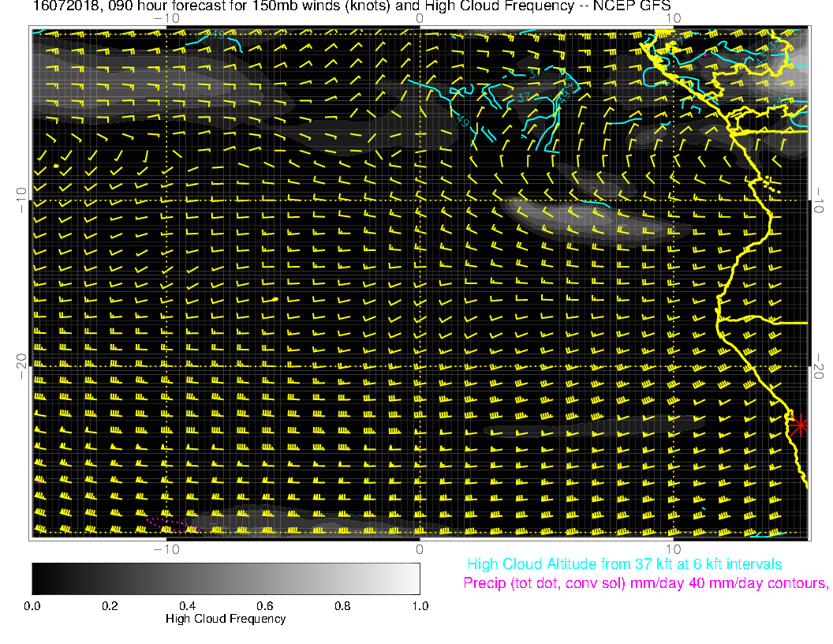Click the 0 longitude label on the bottom axis
833x644 pixels.
tap(420, 549)
